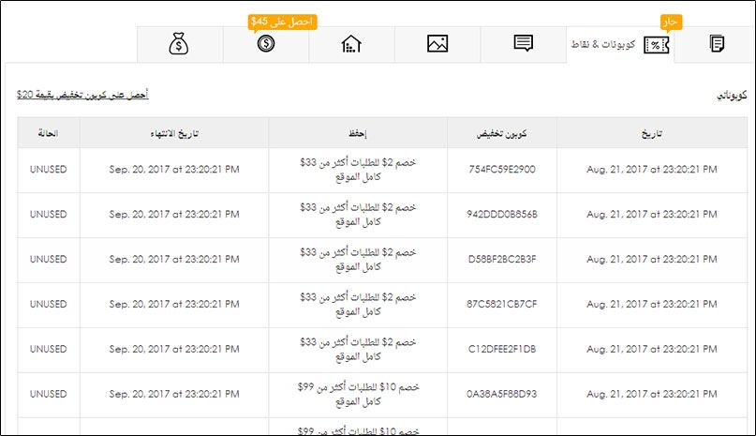Select the كوبونات & نقاط tab label
Viewport: 756px width, 436px height.
tap(603, 44)
